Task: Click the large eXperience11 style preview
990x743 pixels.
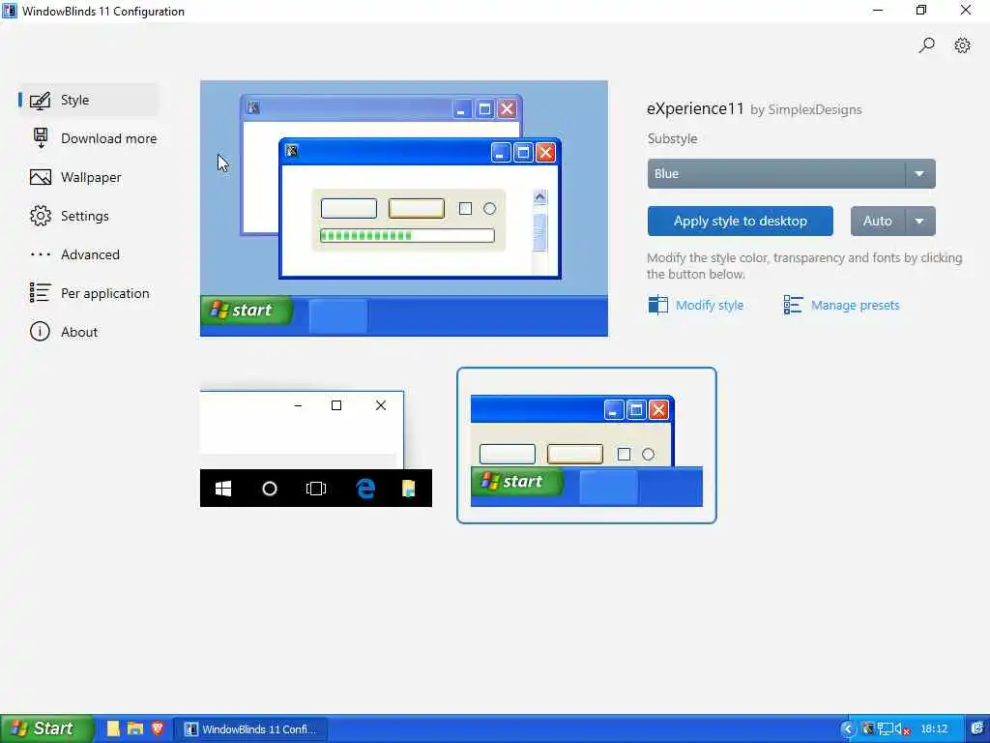Action: [404, 209]
